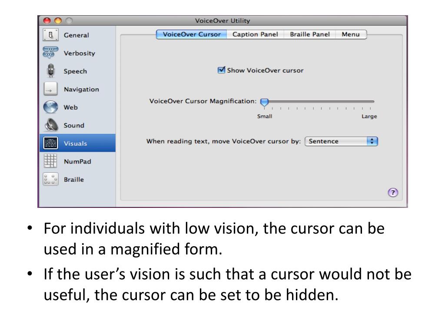Click the Large label under slider
The width and height of the screenshot is (445, 334).
369,116
